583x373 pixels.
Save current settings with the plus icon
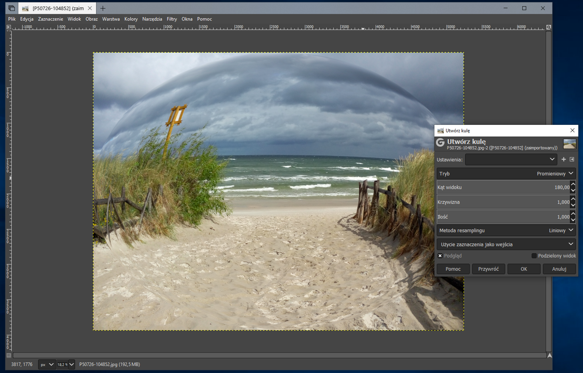564,159
